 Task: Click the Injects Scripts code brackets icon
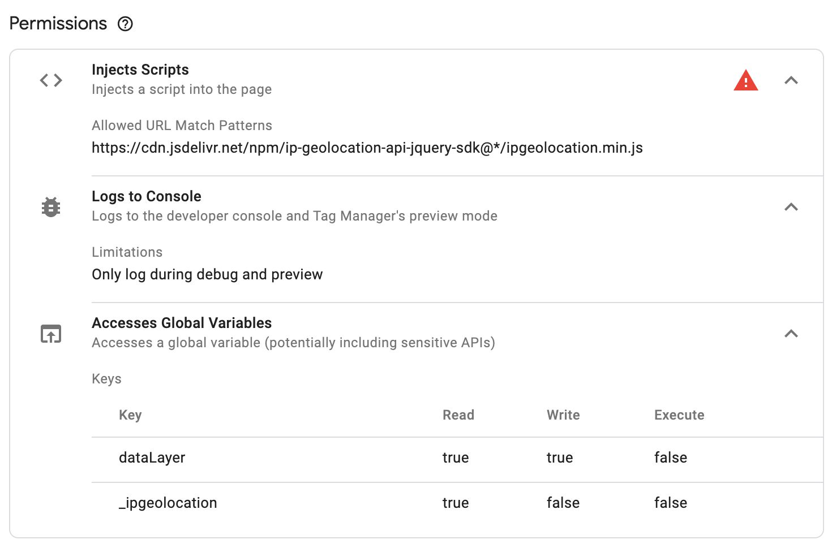pos(51,80)
